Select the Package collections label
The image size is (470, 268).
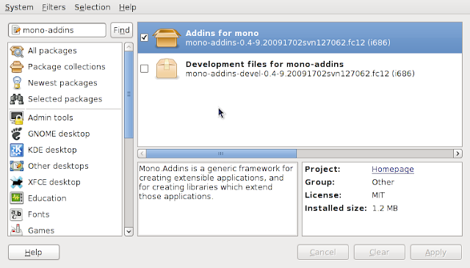point(67,67)
